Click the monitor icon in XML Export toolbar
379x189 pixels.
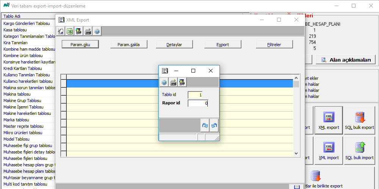point(79,31)
